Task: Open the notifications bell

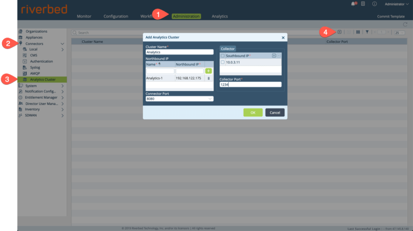Action: [x=354, y=4]
